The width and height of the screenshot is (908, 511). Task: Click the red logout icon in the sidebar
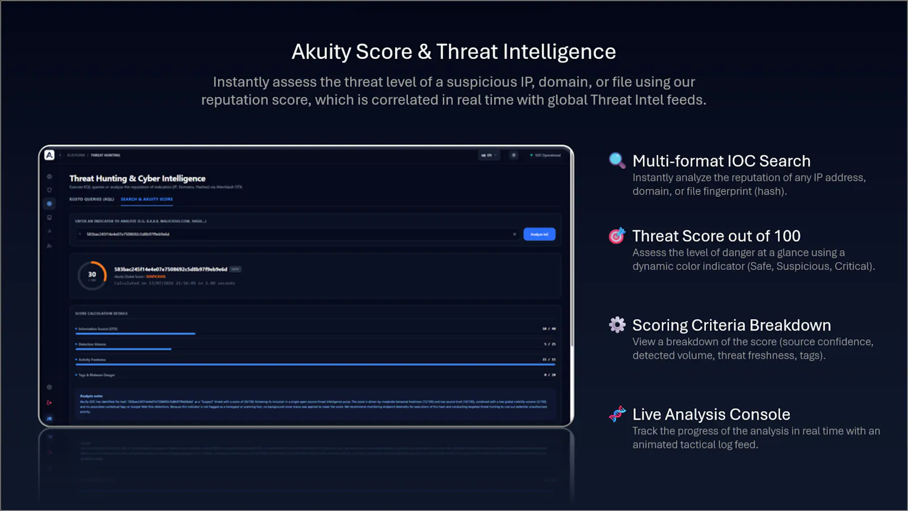49,403
